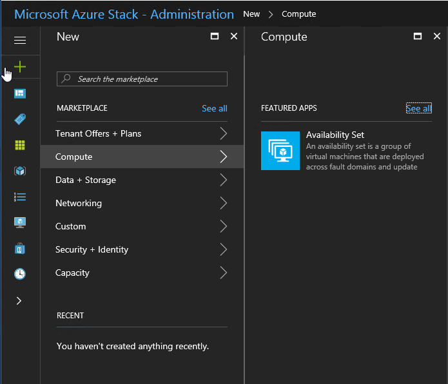Viewport: 448px width, 384px height.
Task: Expand chevron on Security + Identity row
Action: [224, 249]
